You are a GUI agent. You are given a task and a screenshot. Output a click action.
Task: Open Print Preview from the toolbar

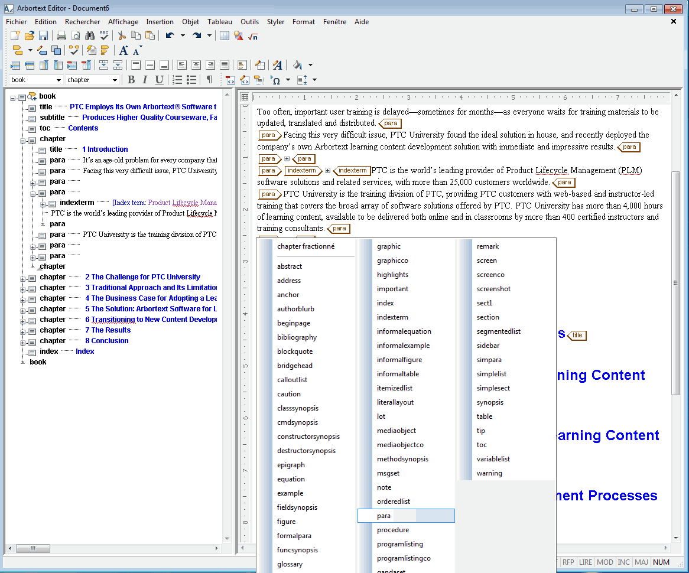pos(76,36)
